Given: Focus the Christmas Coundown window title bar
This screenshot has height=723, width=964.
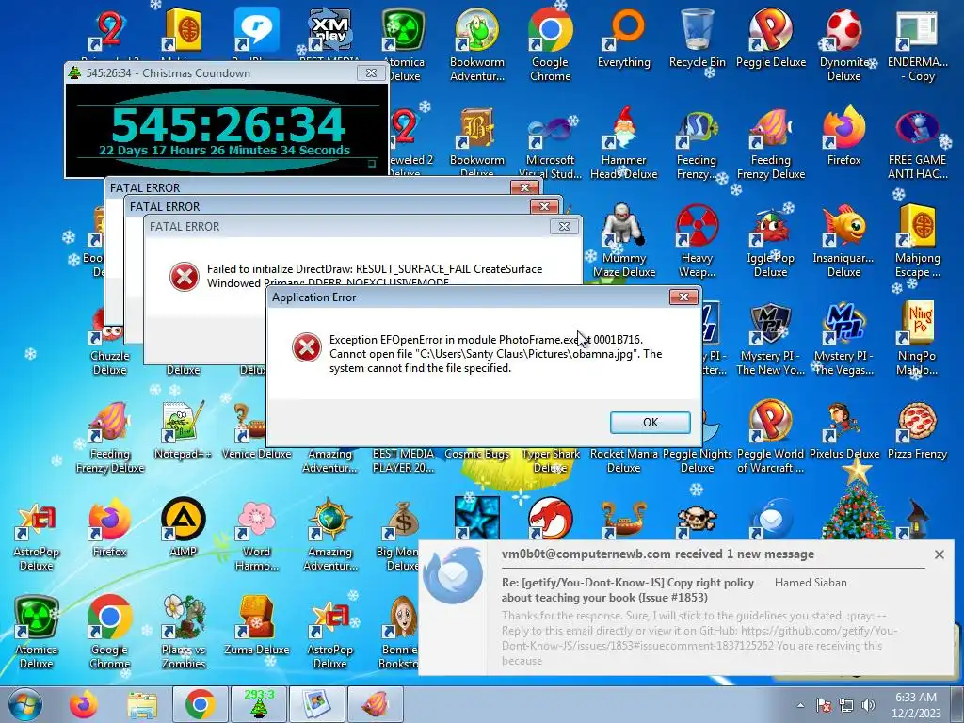Looking at the screenshot, I should pyautogui.click(x=212, y=72).
